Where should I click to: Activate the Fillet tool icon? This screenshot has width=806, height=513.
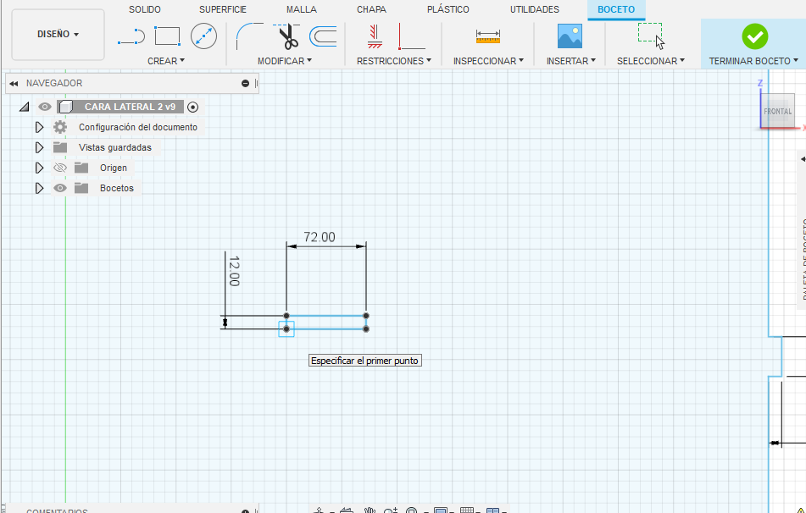tap(250, 36)
